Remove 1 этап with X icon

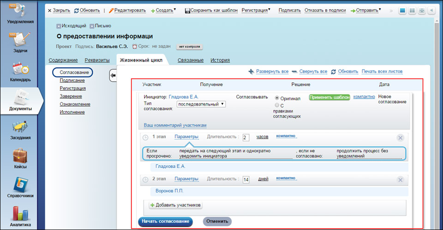click(401, 138)
